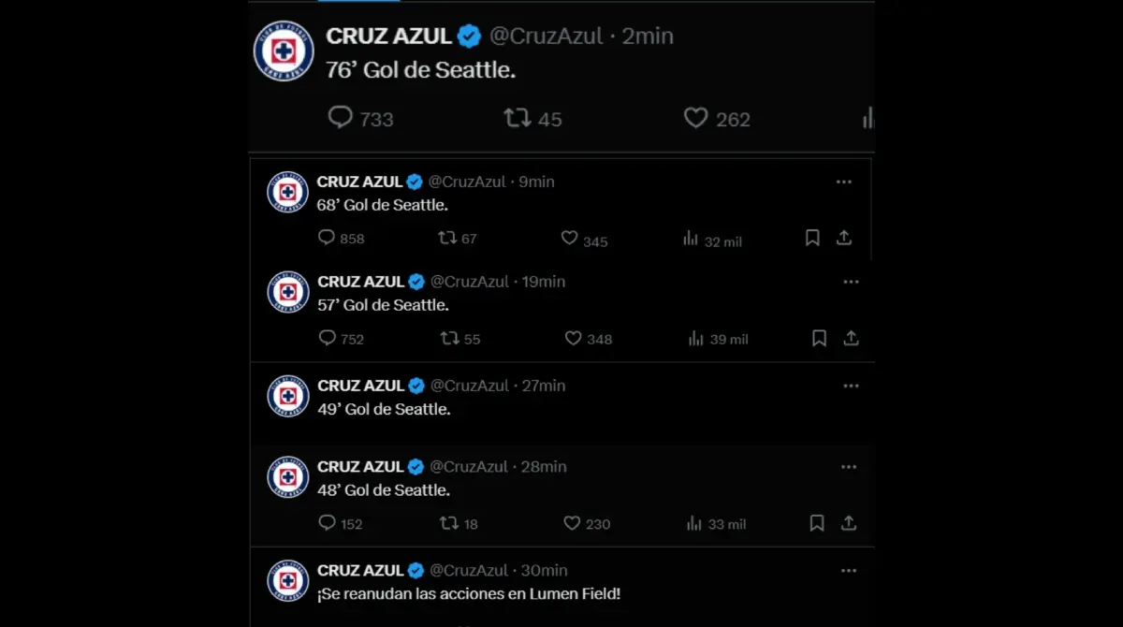This screenshot has width=1123, height=627.
Task: Open the @CruzAzul handle on top tweet
Action: (x=547, y=36)
